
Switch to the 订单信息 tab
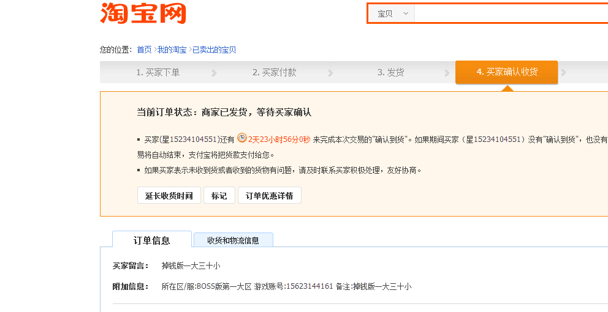pyautogui.click(x=151, y=240)
